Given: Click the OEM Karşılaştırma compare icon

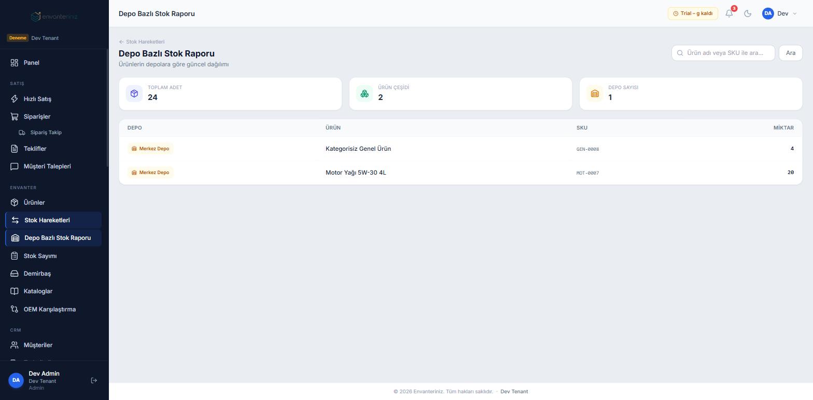Looking at the screenshot, I should pos(15,309).
